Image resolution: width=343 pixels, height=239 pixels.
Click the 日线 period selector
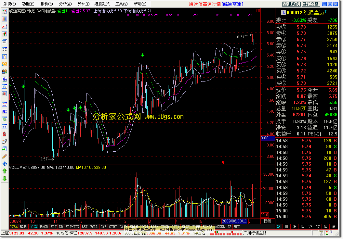click(268, 221)
